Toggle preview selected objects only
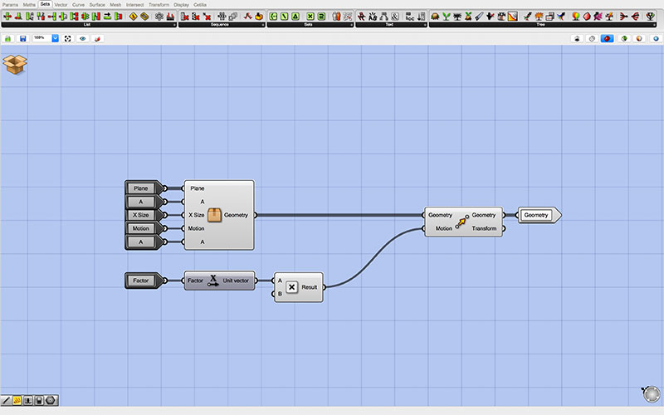The width and height of the screenshot is (664, 415). tap(624, 38)
